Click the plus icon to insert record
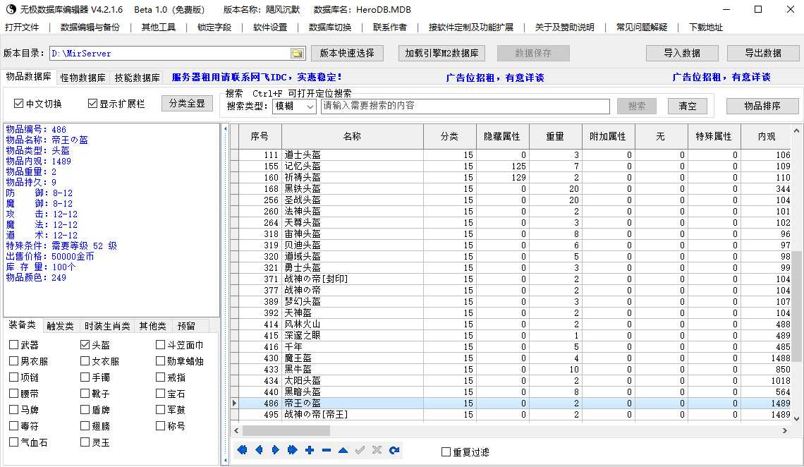804x467 pixels. pos(310,450)
